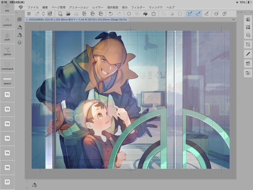Click the small up chevron at bottom left
This screenshot has width=253, height=190.
pos(27,181)
